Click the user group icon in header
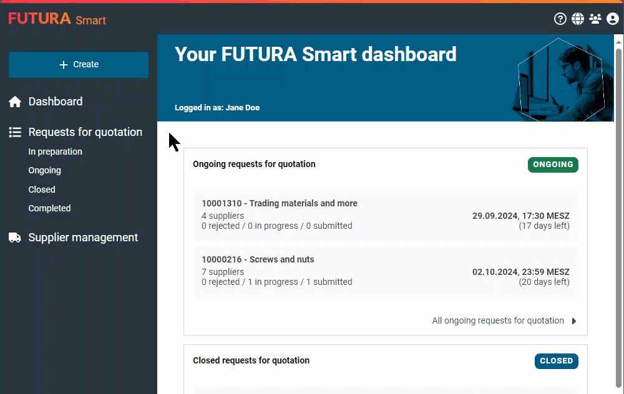This screenshot has height=394, width=624. point(595,19)
